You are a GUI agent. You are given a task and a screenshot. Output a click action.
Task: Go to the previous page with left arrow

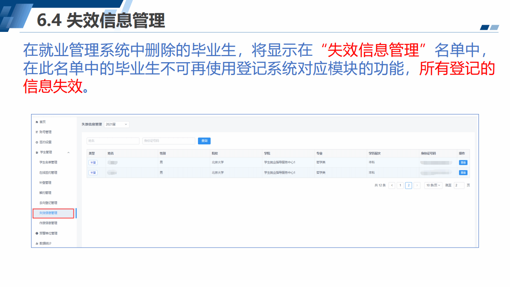click(392, 185)
